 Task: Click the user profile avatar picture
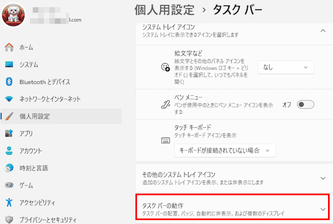pos(13,15)
